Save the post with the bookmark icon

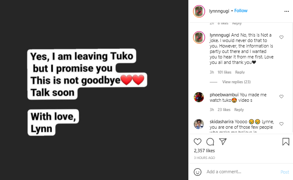click(x=286, y=142)
